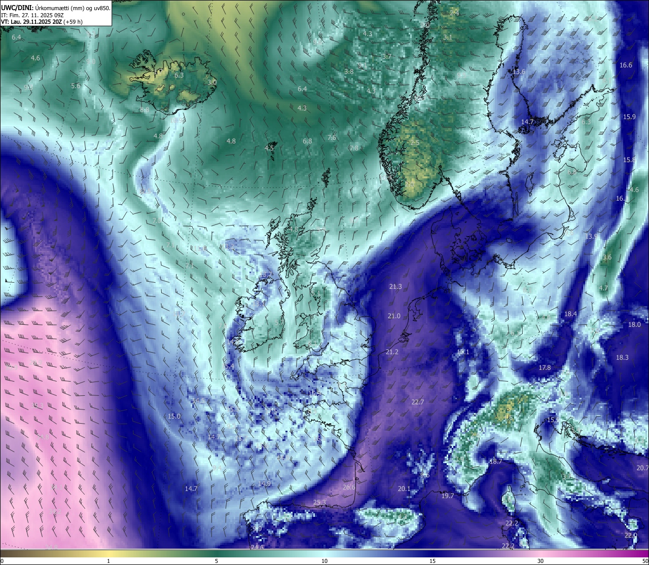Click the 'VT: Lau. 29.11.2025 20Z (+59 h)' line
This screenshot has width=649, height=565.
coord(42,22)
